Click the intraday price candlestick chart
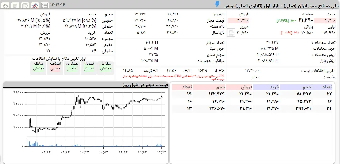Image resolution: width=340 pixels, height=164 pixels. pos(96,115)
